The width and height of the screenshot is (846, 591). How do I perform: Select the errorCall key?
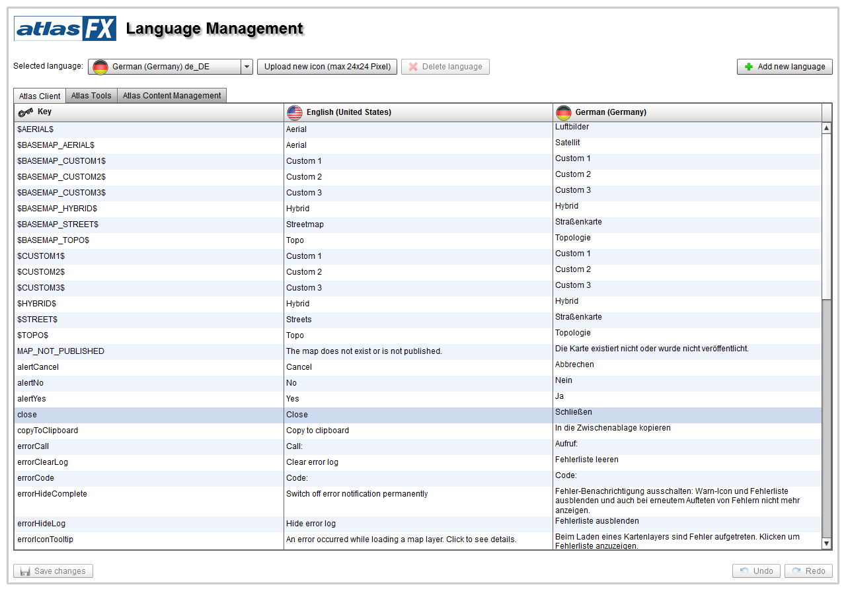pos(33,446)
